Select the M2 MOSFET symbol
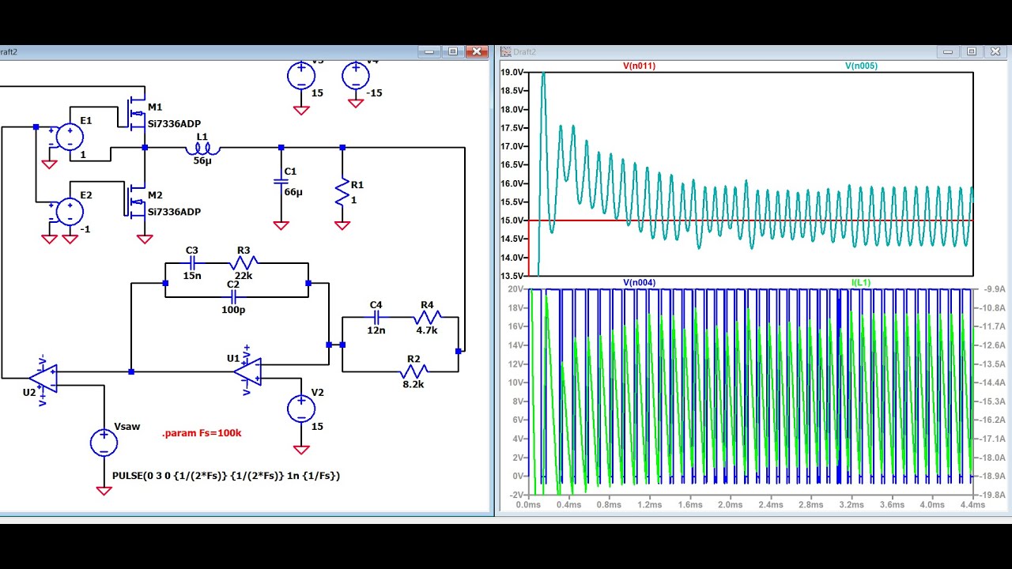 [137, 201]
